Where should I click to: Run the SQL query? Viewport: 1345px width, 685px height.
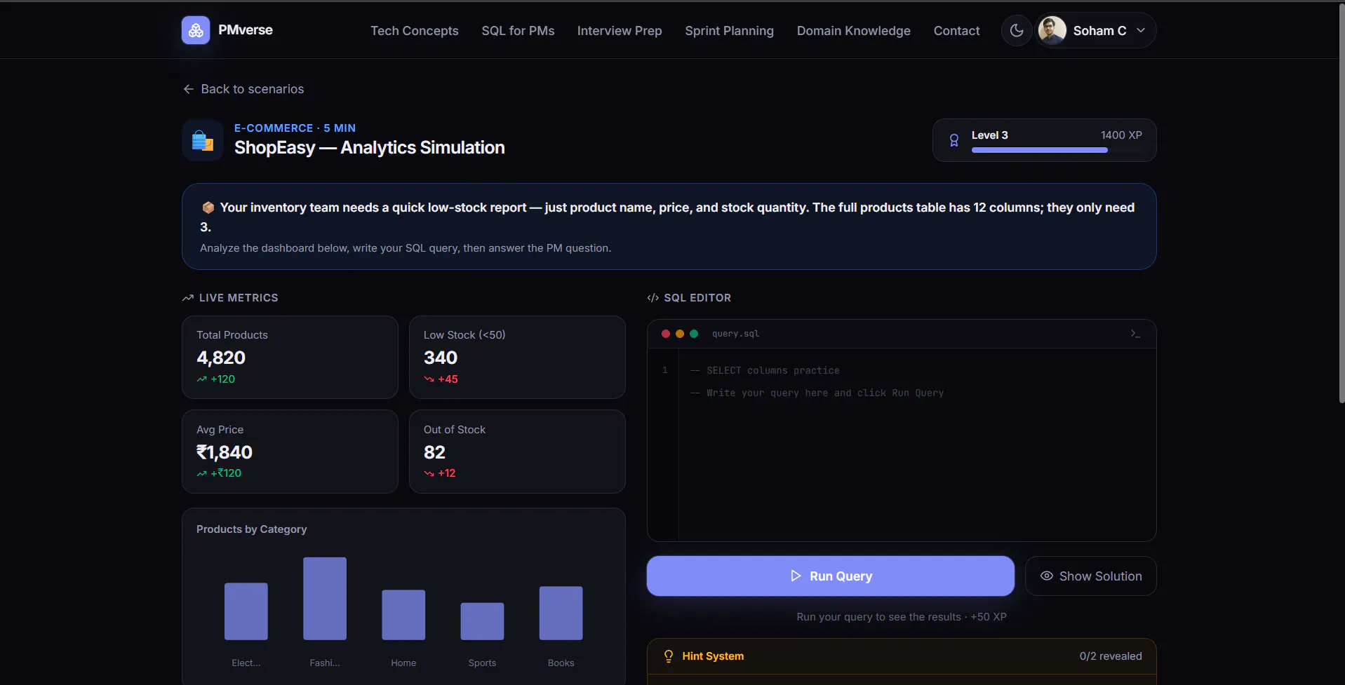[x=831, y=576]
